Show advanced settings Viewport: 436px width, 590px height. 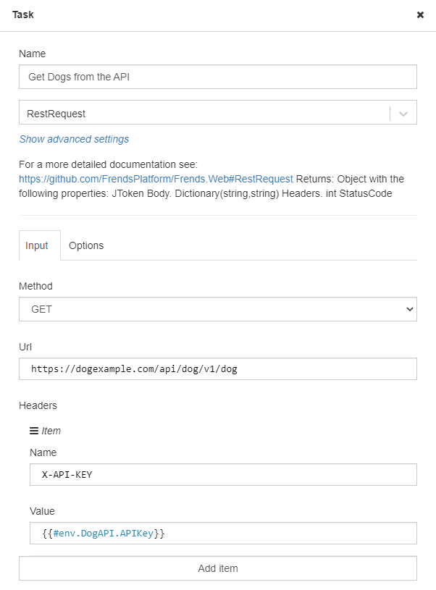pos(74,139)
